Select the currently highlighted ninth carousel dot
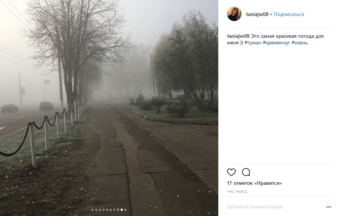Viewport: 340px width, 216px height. 122,210
